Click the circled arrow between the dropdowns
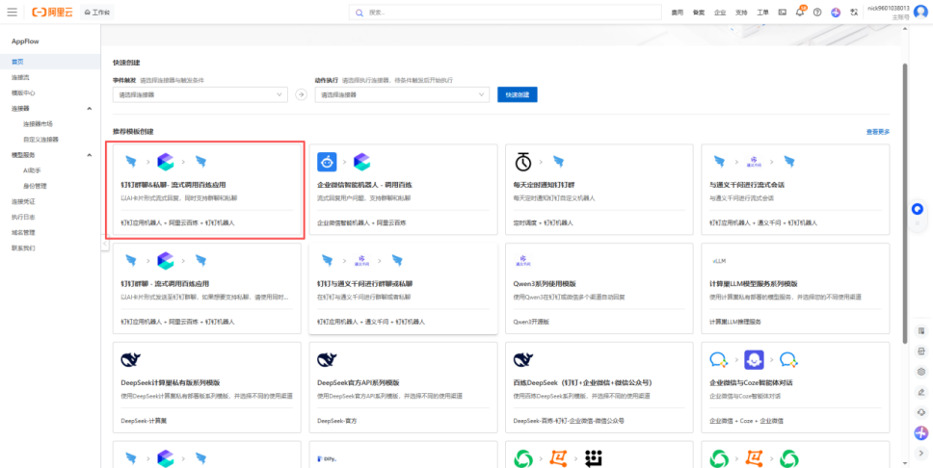This screenshot has height=468, width=933. (x=301, y=94)
